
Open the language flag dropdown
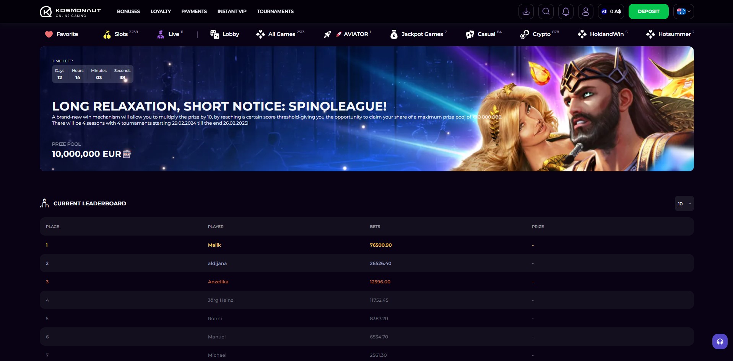tap(684, 11)
